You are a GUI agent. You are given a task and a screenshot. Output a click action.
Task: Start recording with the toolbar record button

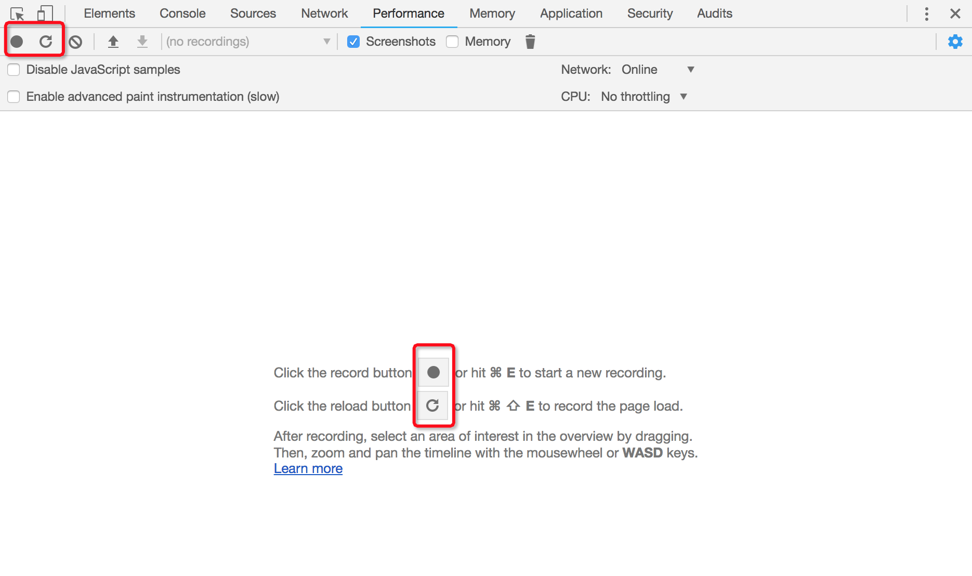[17, 42]
